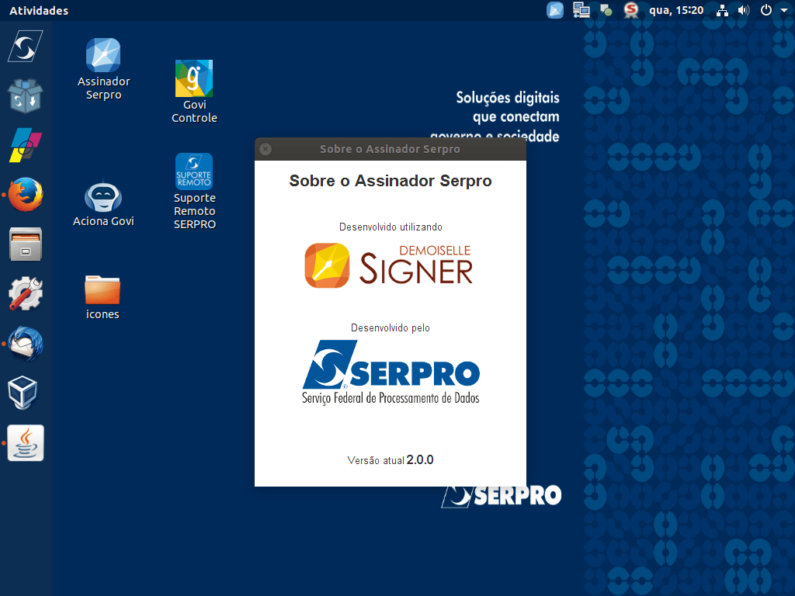
Task: Select the Suporte Remoto SERPRO desktop icon
Action: pos(195,192)
